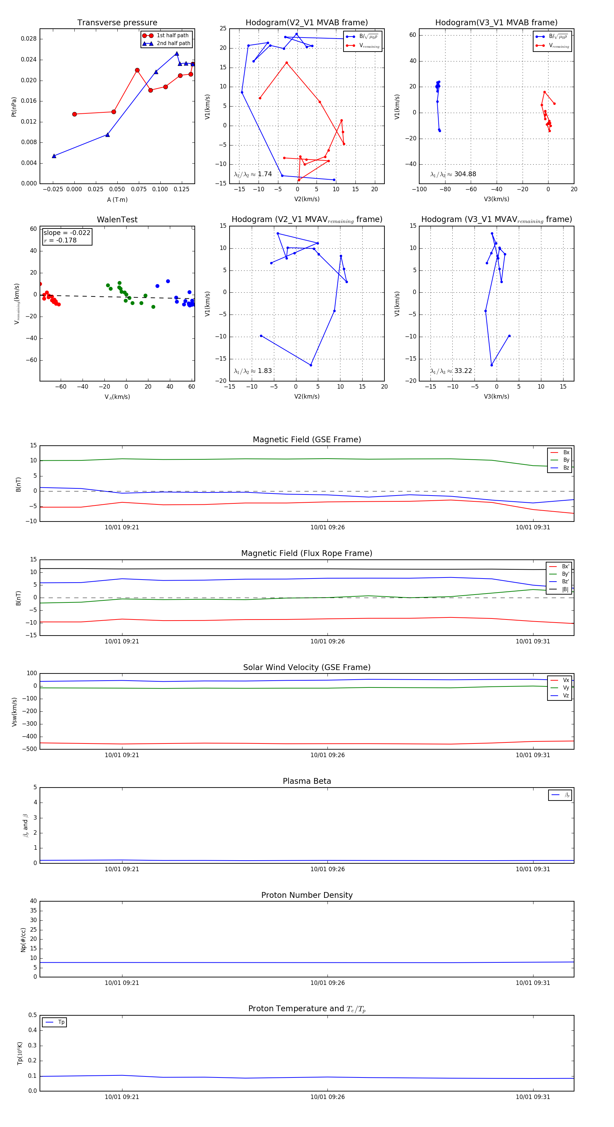Click the 'slope = -0.022' annotation
Screen dimensions: 614x1127
67,233
